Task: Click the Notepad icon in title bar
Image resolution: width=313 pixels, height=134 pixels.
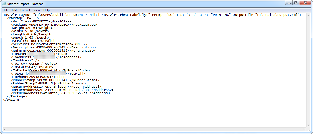Action: click(x=4, y=4)
